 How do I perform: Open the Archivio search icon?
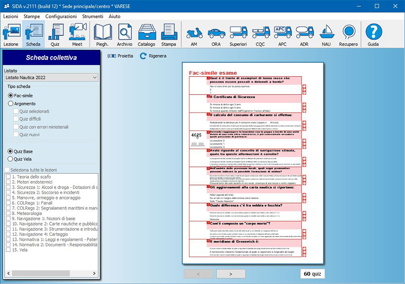pyautogui.click(x=125, y=35)
